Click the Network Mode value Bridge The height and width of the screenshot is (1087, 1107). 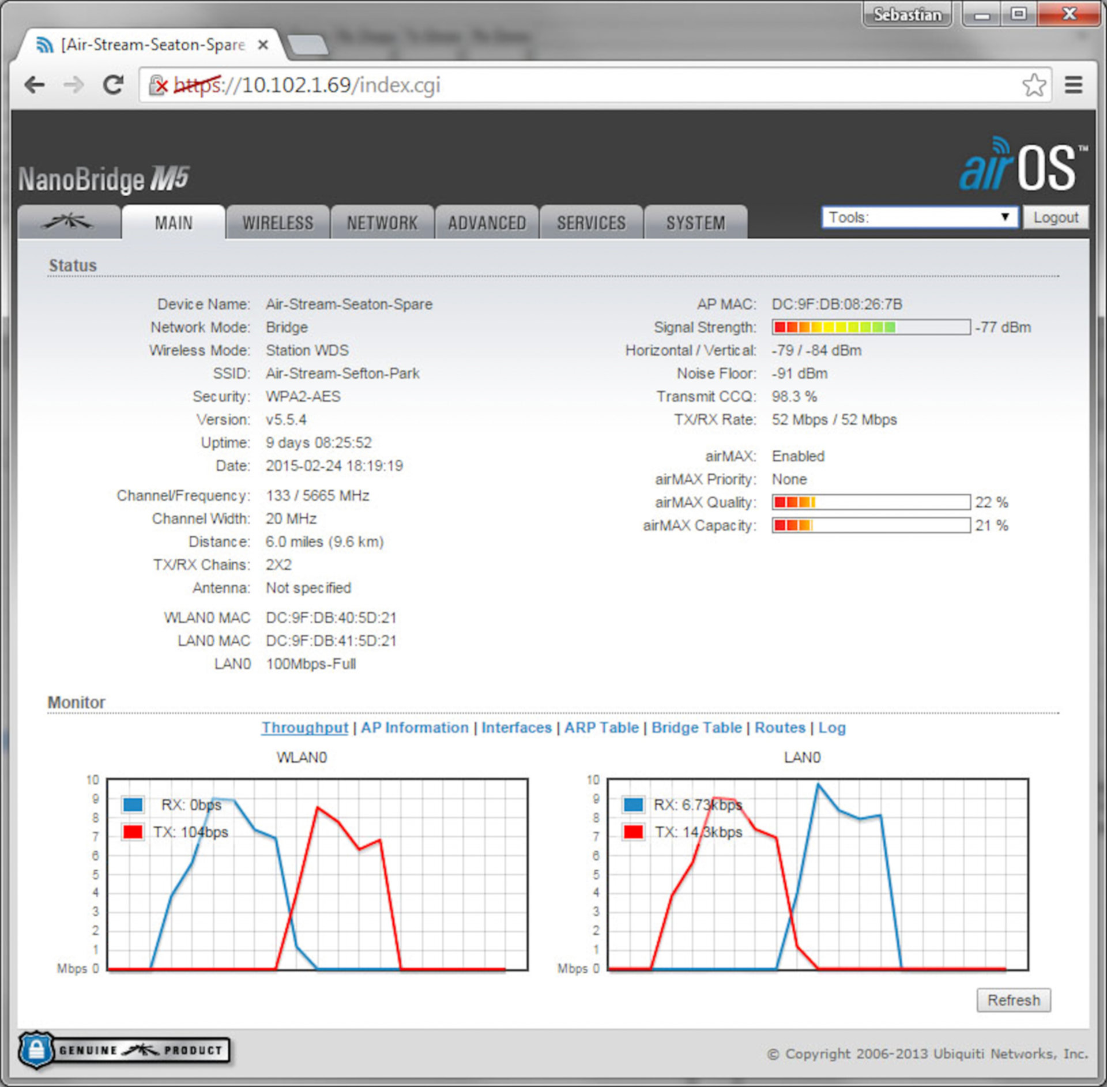(287, 327)
